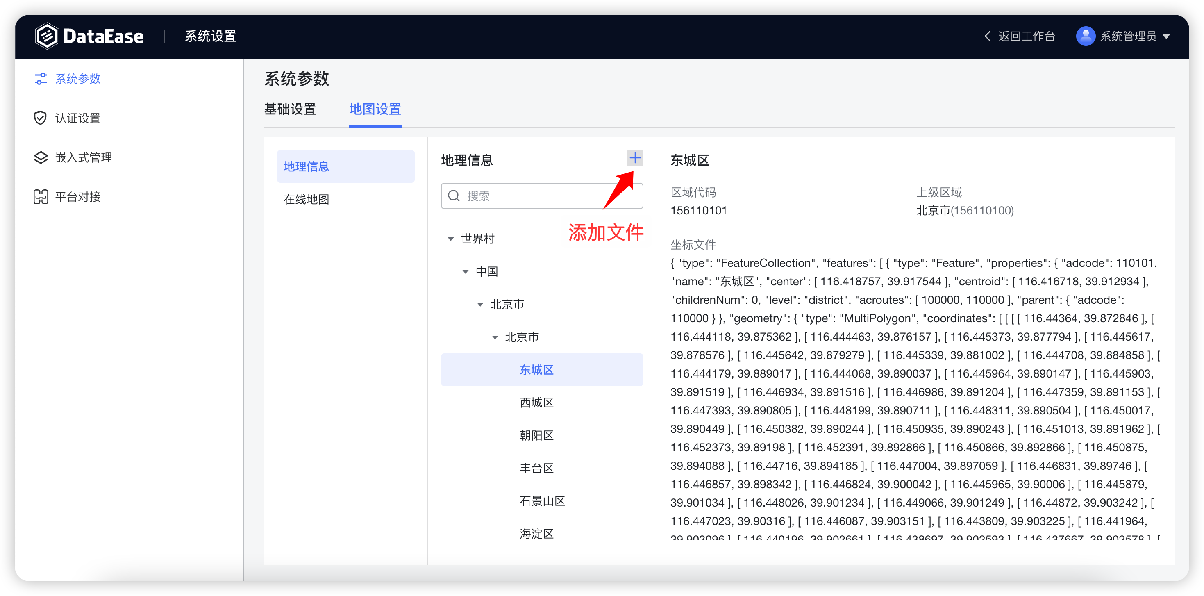Click the 系统设置 header title
Viewport: 1204px width, 596px height.
pos(210,36)
